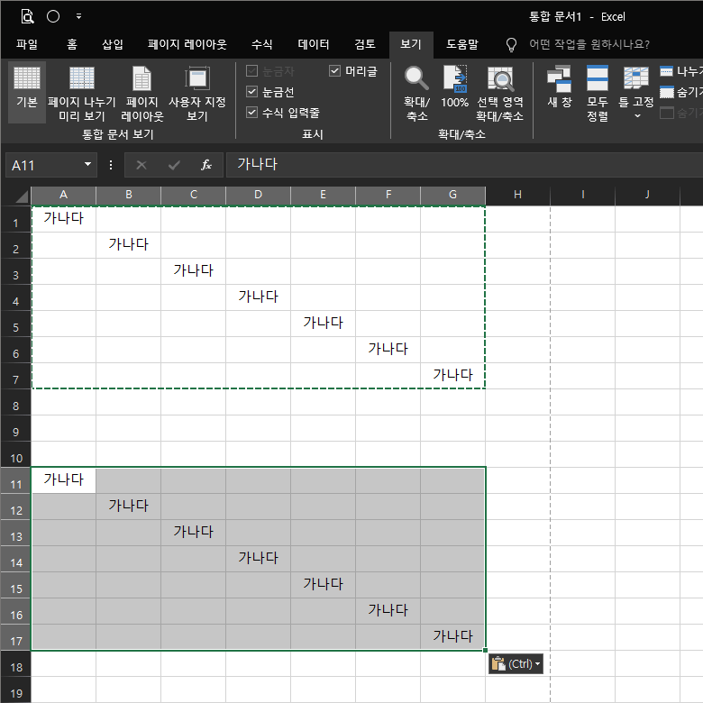Viewport: 703px width, 703px height.
Task: Open the paste options (Ctrl) dropdown
Action: coord(516,663)
